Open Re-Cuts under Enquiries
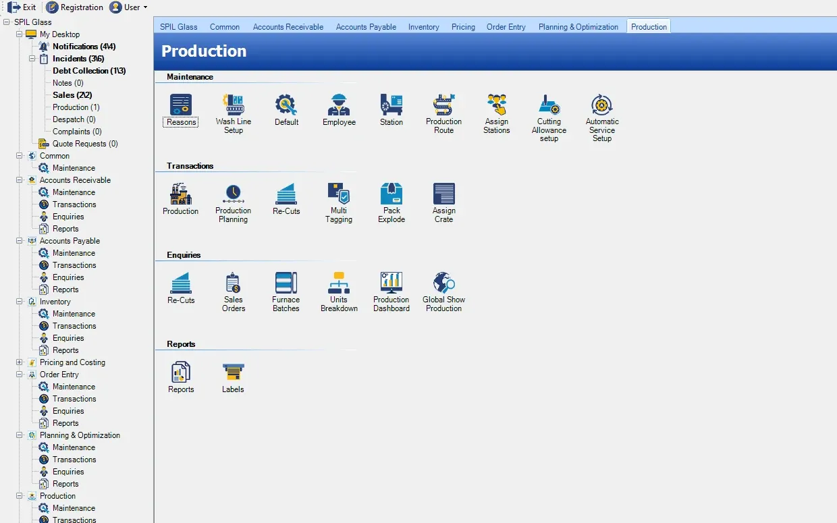This screenshot has width=837, height=523. pyautogui.click(x=181, y=288)
